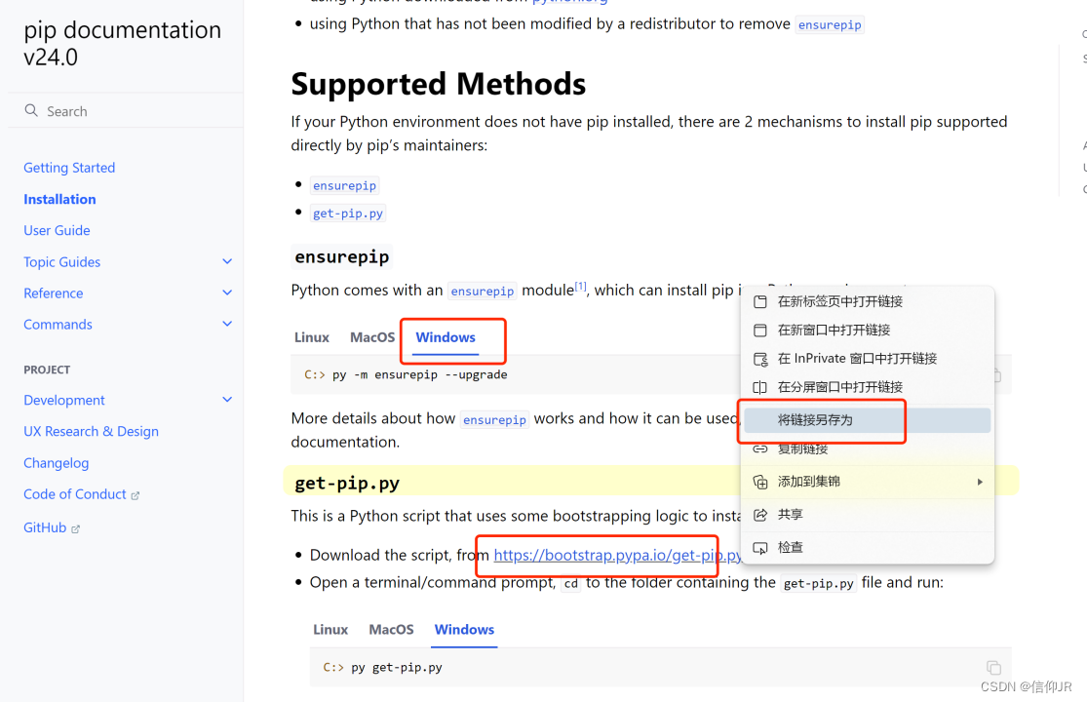
Task: Expand the Commands section chevron
Action: [227, 324]
